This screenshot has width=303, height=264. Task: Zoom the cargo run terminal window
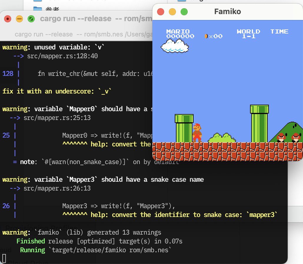31,19
